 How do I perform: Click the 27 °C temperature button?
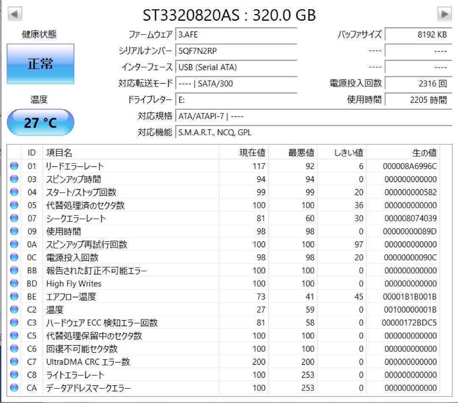coord(41,122)
